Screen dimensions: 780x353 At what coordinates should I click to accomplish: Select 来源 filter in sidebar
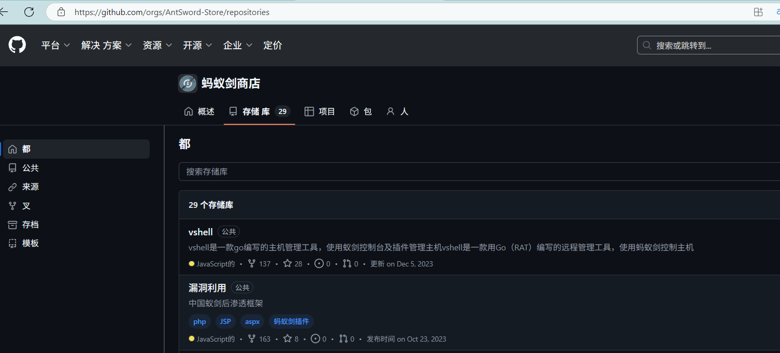(77, 187)
